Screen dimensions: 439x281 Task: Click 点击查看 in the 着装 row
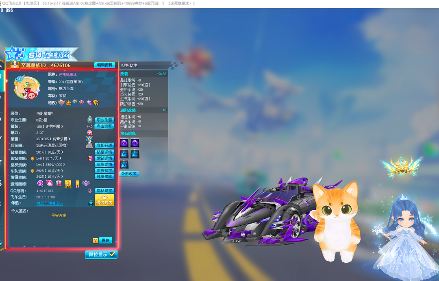click(104, 126)
